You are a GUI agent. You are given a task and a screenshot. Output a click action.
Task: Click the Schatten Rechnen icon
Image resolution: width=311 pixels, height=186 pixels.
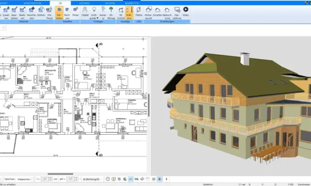click(x=67, y=13)
